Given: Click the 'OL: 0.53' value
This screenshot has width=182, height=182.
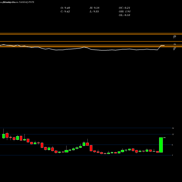Looking at the screenshot, I should (124, 15).
